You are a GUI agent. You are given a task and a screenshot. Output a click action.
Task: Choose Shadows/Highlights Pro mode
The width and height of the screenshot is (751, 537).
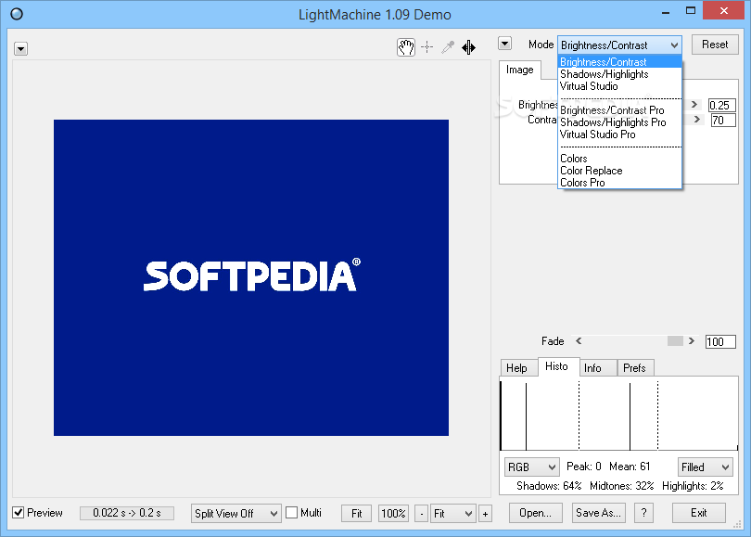(619, 122)
